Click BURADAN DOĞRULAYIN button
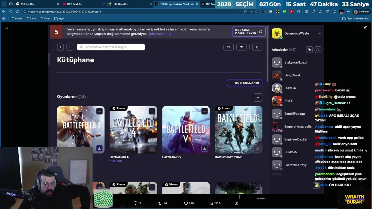The width and height of the screenshot is (372, 209). (248, 32)
